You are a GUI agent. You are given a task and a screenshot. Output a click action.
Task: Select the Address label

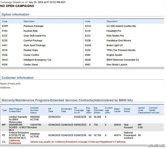(5, 88)
